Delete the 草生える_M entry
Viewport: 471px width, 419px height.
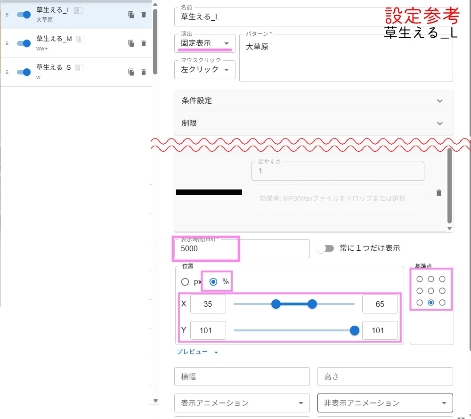[x=144, y=43]
